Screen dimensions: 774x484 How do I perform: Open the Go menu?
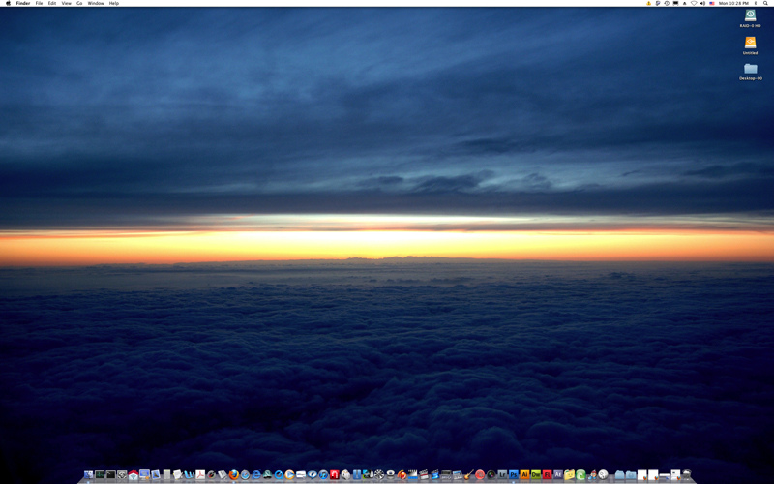79,3
